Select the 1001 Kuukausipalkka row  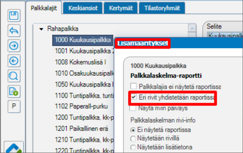[84, 51]
